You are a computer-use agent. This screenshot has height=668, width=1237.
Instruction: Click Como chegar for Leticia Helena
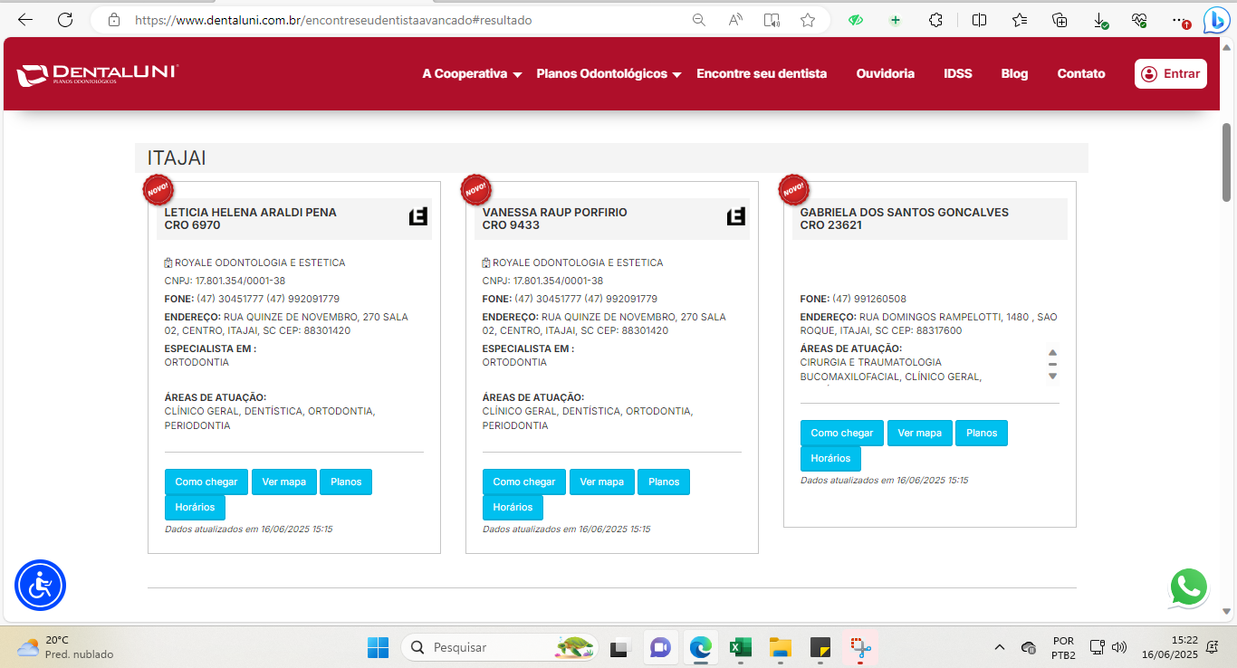pos(206,482)
